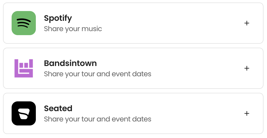
Task: Click the purple Bandsintown logo icon
Action: (x=24, y=68)
